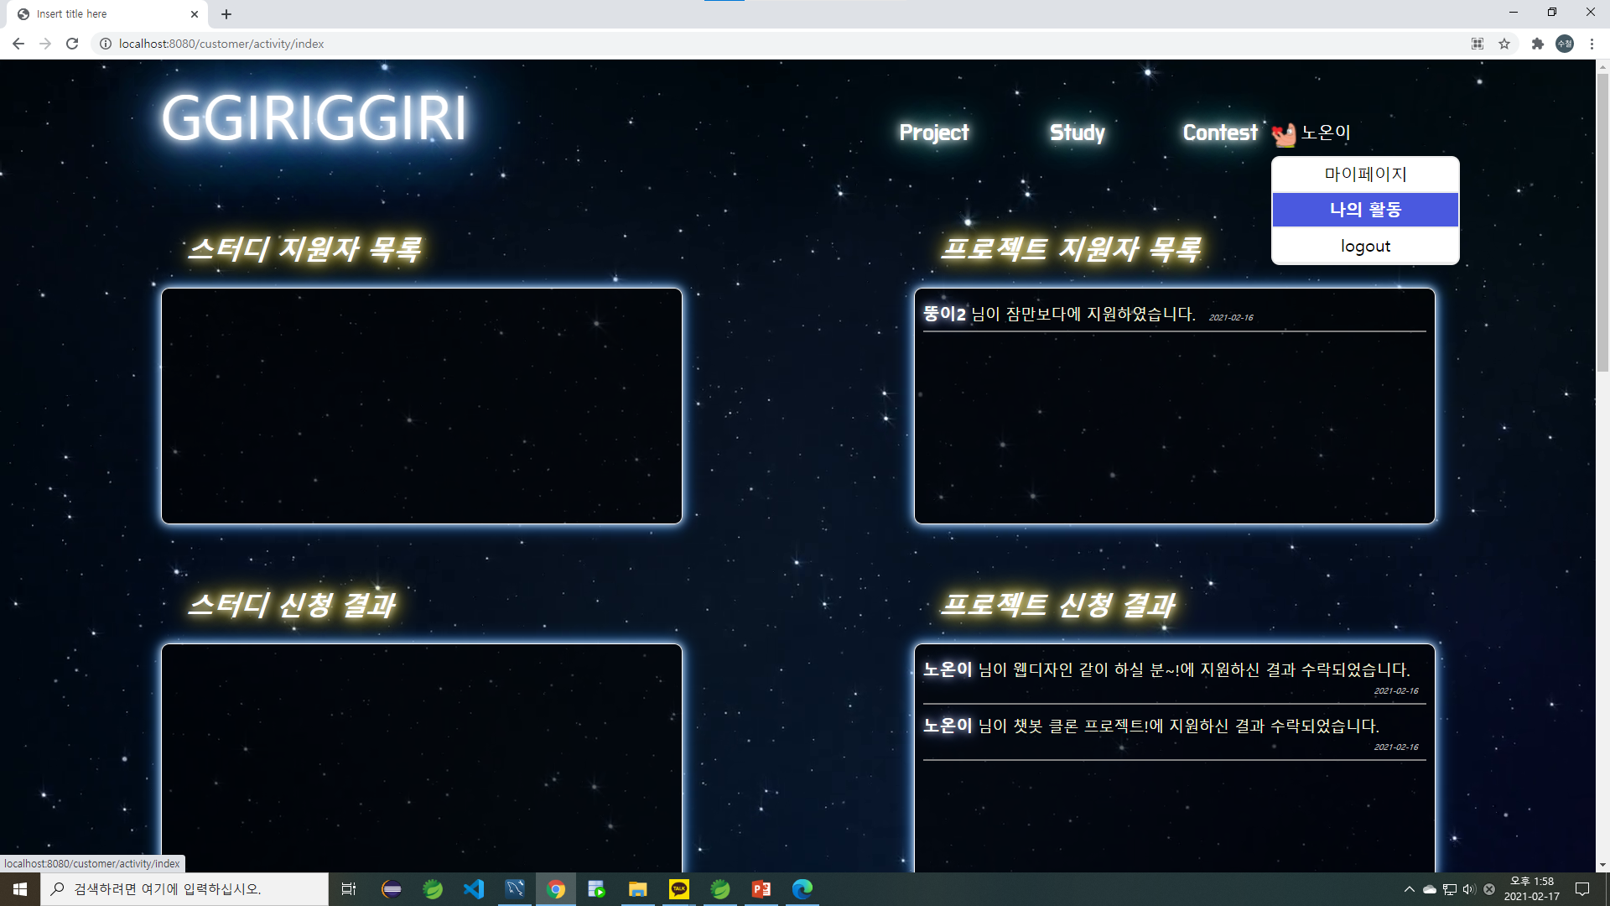Select the Study menu

(1076, 133)
